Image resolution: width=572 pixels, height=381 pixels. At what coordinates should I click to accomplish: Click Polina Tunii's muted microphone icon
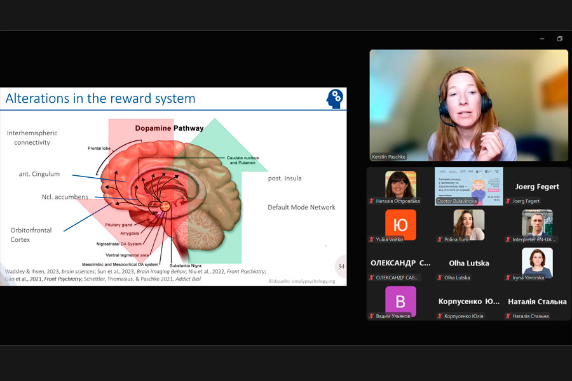[x=439, y=239]
